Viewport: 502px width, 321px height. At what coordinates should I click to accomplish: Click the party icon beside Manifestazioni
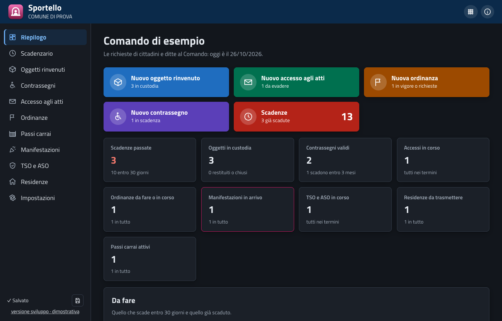[13, 150]
